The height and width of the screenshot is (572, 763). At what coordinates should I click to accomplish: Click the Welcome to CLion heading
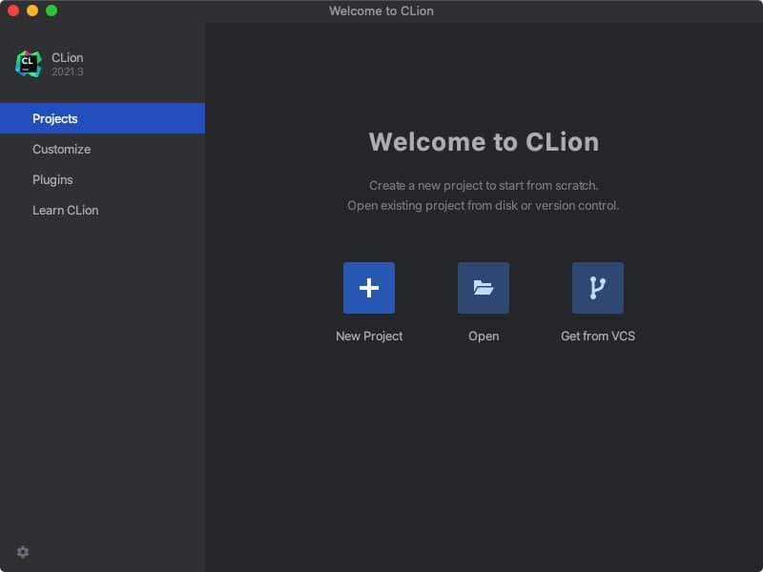tap(484, 142)
